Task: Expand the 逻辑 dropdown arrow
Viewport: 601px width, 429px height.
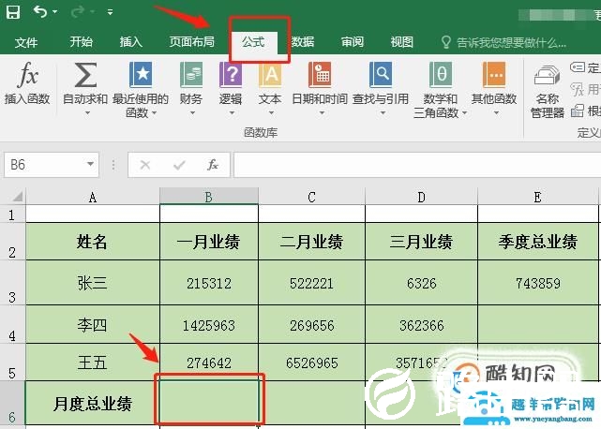Action: tap(232, 112)
